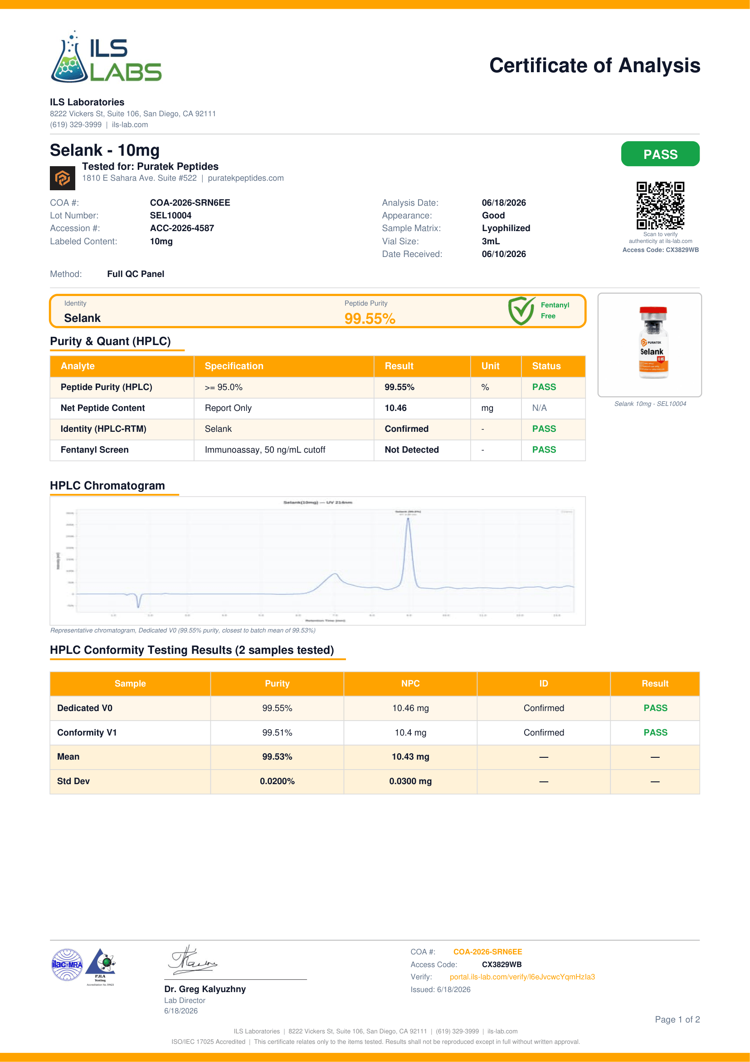Select the "Purity & Quant (HPLC)" section heading
The height and width of the screenshot is (1062, 750).
pos(110,341)
